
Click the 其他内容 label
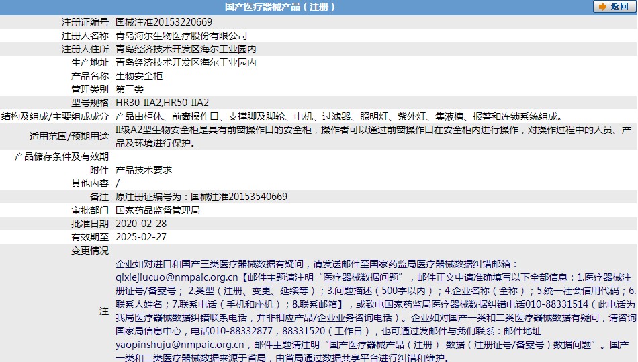[90, 183]
